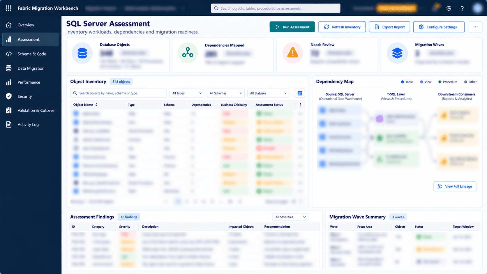Viewport: 487px width, 274px height.
Task: Open the more actions ellipsis button
Action: [475, 27]
